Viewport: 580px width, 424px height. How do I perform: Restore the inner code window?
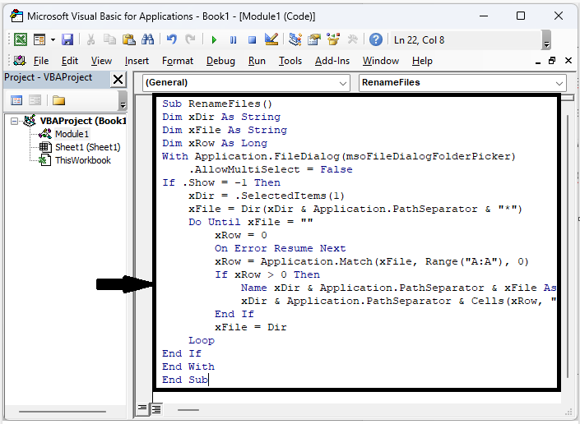(x=552, y=60)
